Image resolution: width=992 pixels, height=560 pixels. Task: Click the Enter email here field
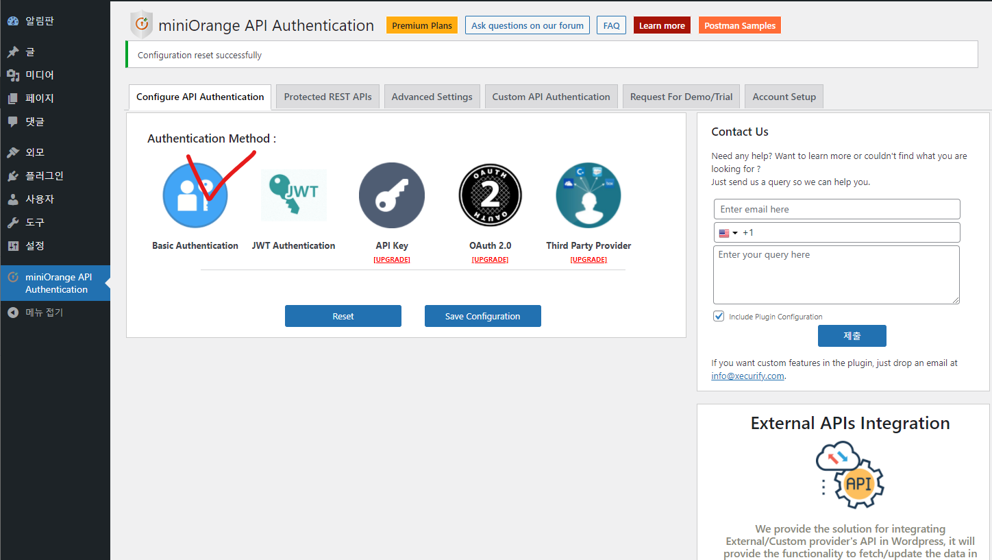point(836,209)
